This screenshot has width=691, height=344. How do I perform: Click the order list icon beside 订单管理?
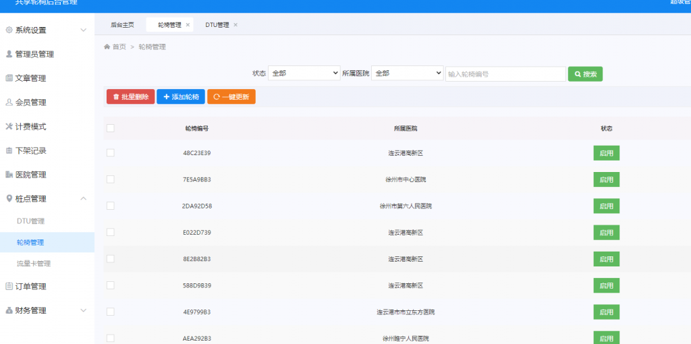9,286
